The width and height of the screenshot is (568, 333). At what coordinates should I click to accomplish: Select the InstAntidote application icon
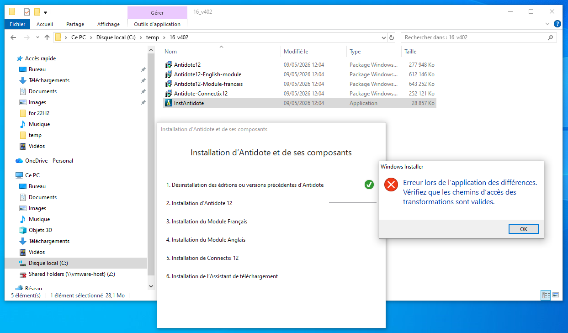169,103
